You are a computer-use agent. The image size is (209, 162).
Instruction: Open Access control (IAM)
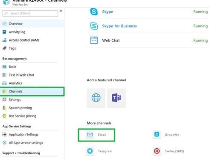coord(24,40)
